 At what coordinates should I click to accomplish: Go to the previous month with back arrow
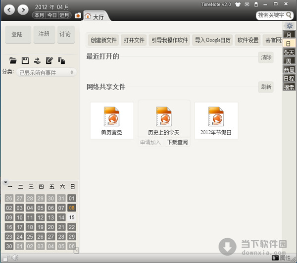click(x=9, y=10)
